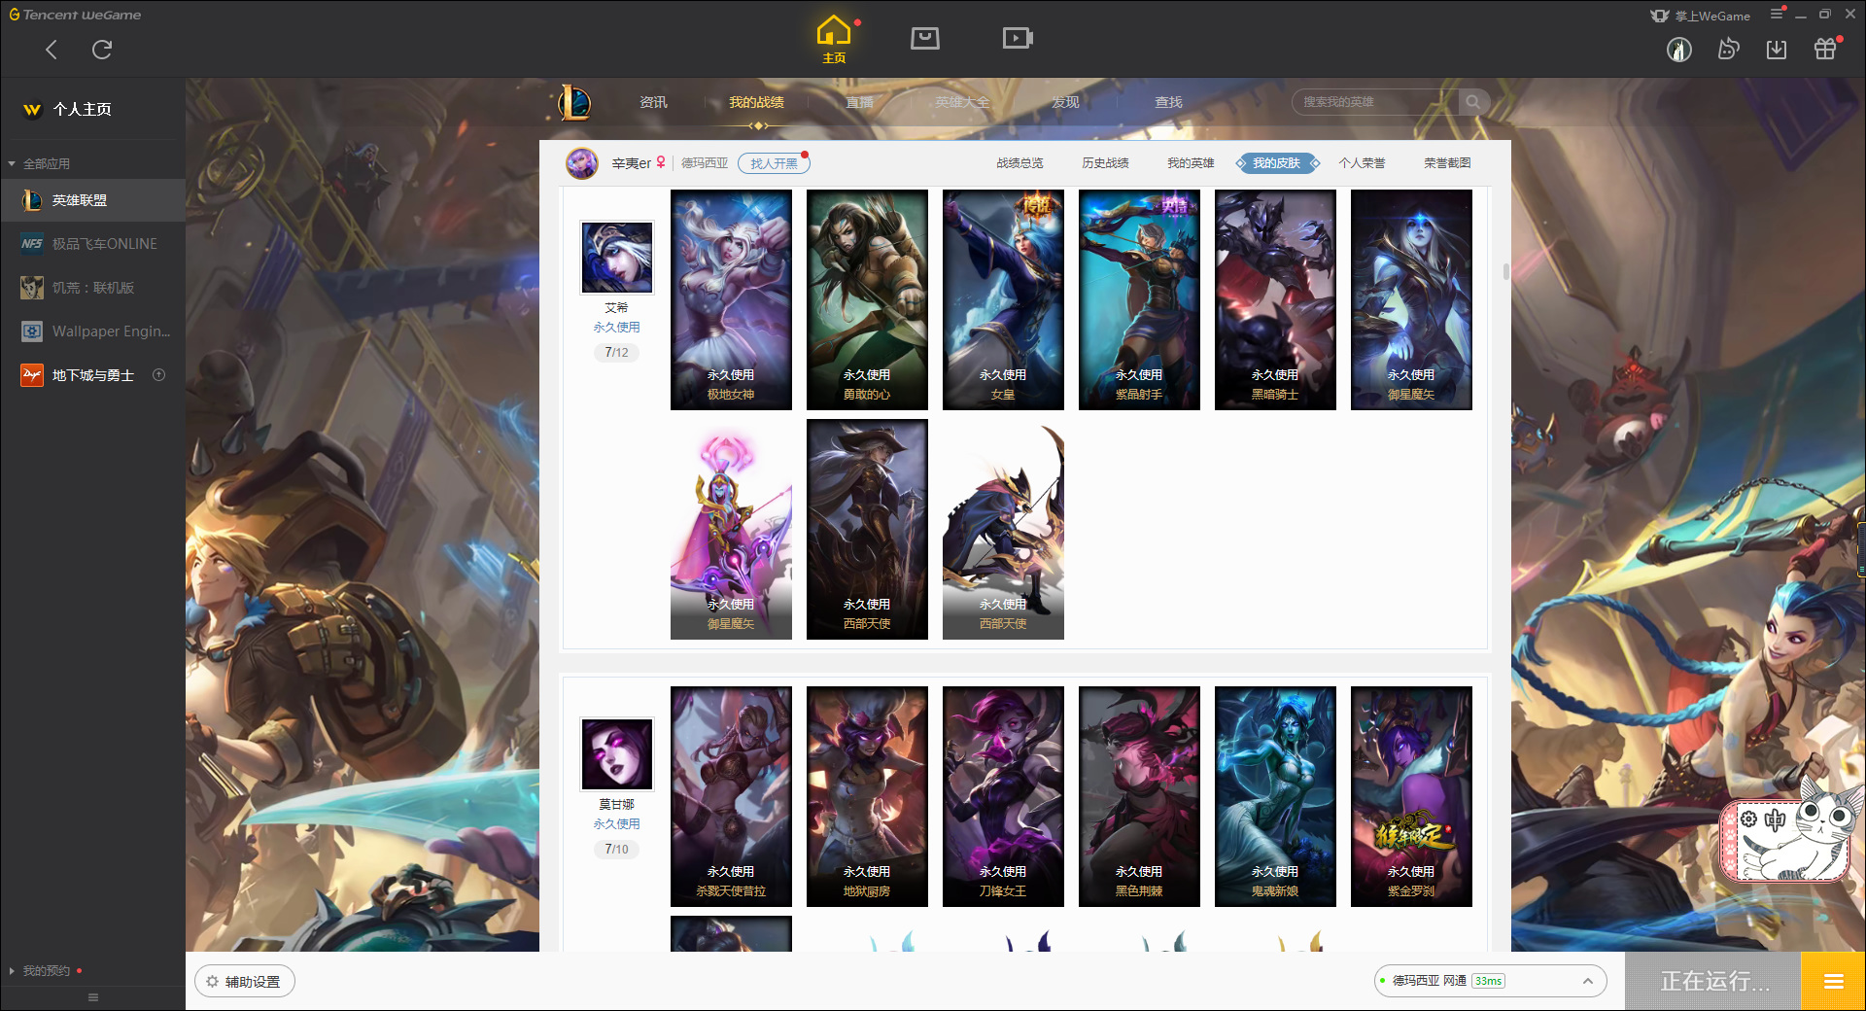Open 辅助设置 settings button

click(x=245, y=982)
